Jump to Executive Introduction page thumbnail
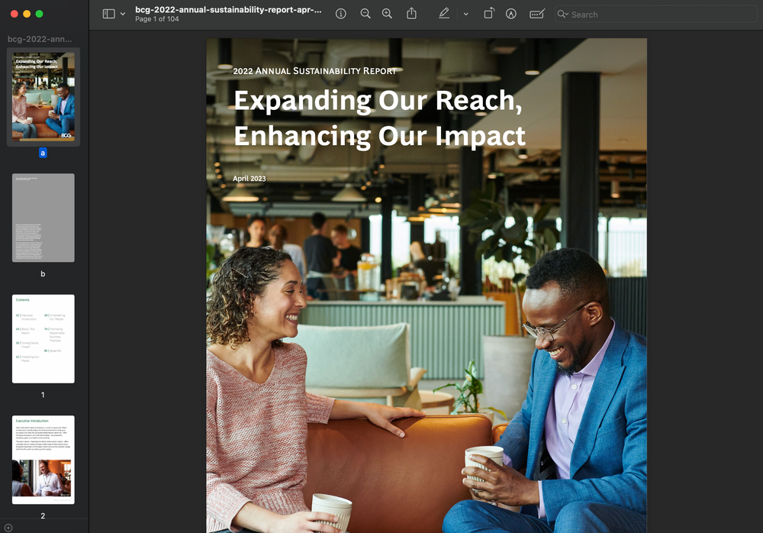Viewport: 763px width, 533px height. (43, 460)
